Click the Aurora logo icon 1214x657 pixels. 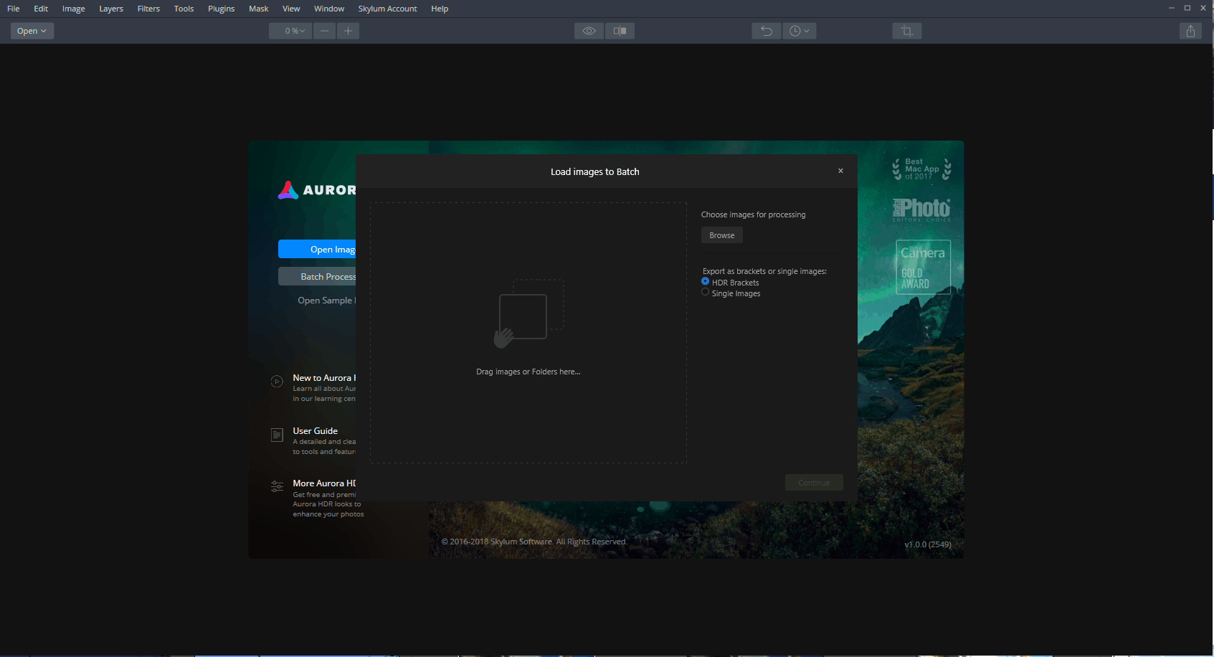[288, 190]
